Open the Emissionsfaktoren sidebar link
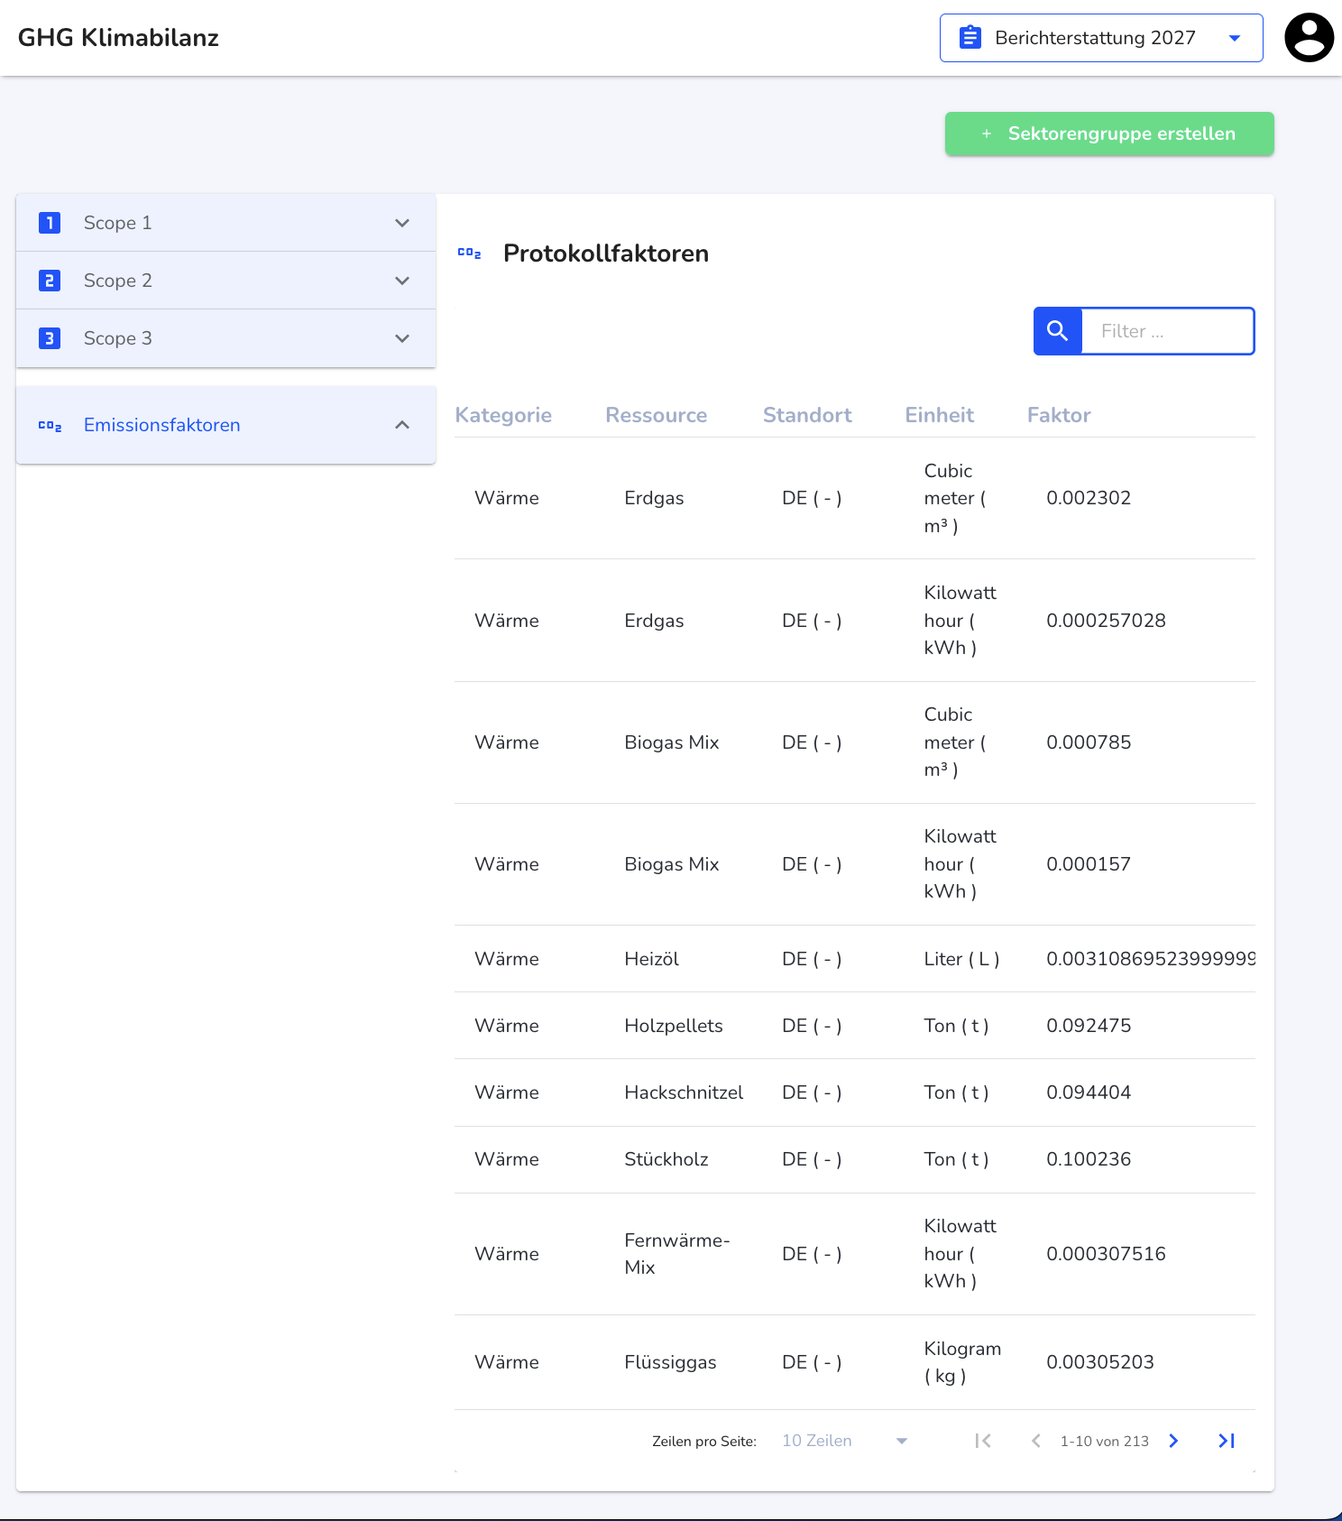The image size is (1342, 1521). tap(162, 425)
